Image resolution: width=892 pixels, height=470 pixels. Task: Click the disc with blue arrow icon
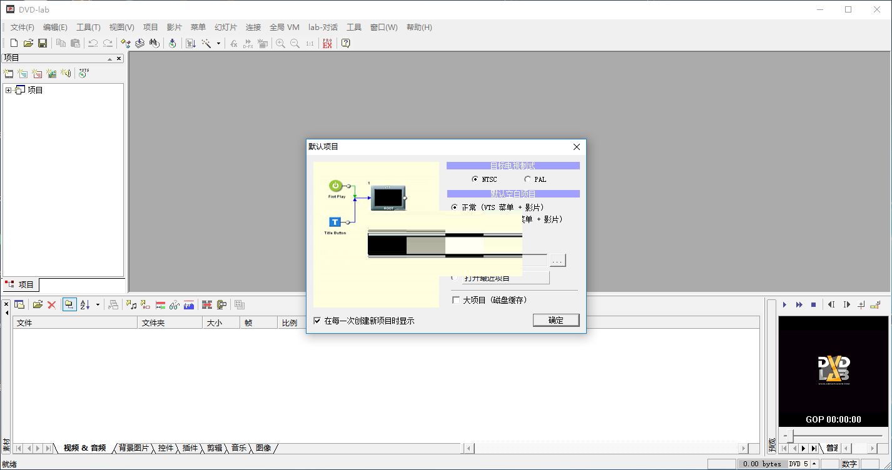[x=173, y=43]
